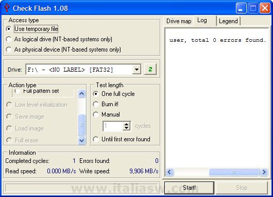The image size is (273, 197).
Task: Click the Write speed value 9,906 MB/s
Action: point(144,171)
